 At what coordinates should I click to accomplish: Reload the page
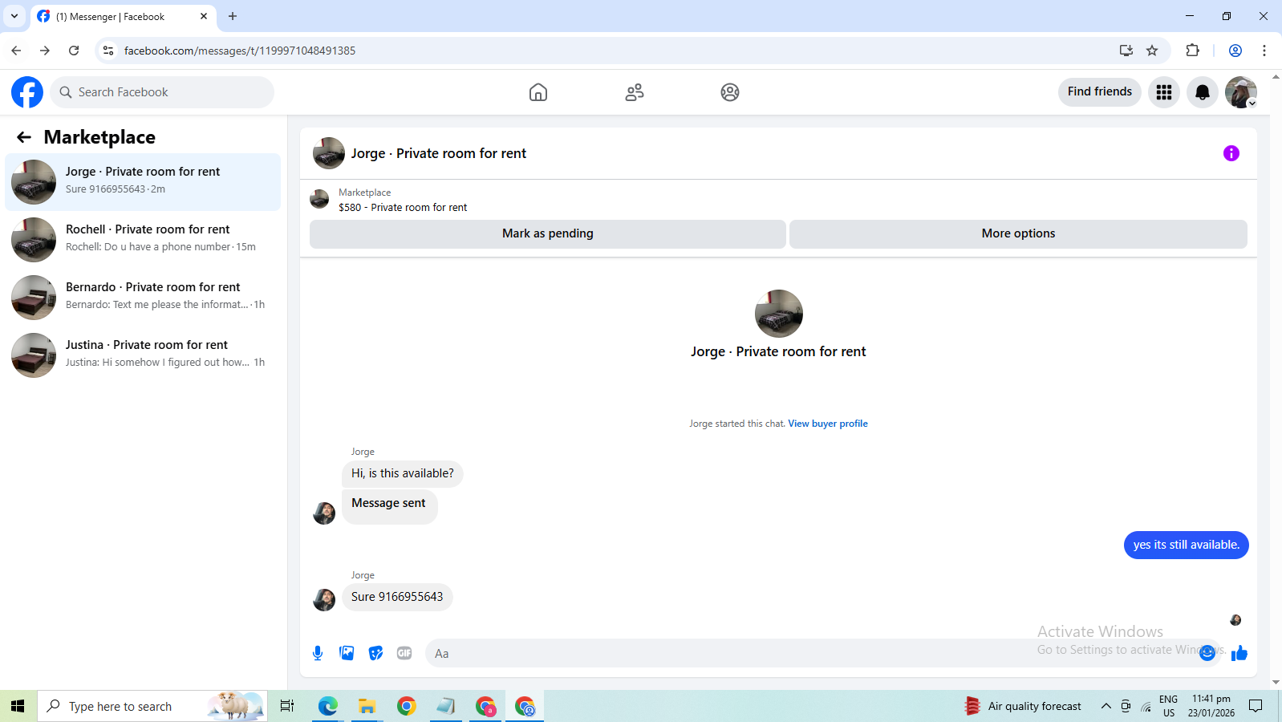pos(74,51)
